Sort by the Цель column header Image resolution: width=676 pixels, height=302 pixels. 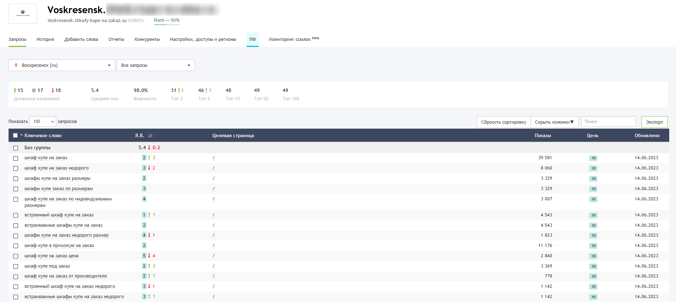pyautogui.click(x=592, y=135)
